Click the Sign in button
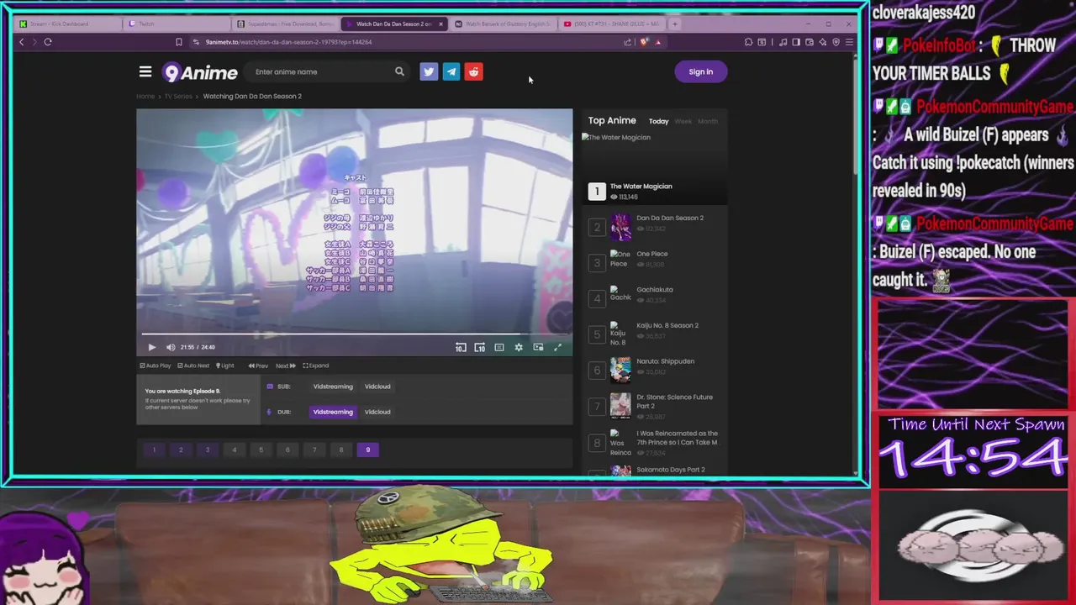This screenshot has width=1076, height=605. click(x=701, y=71)
